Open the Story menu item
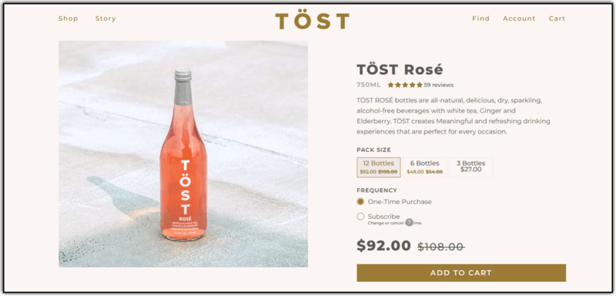The width and height of the screenshot is (616, 296). 105,18
